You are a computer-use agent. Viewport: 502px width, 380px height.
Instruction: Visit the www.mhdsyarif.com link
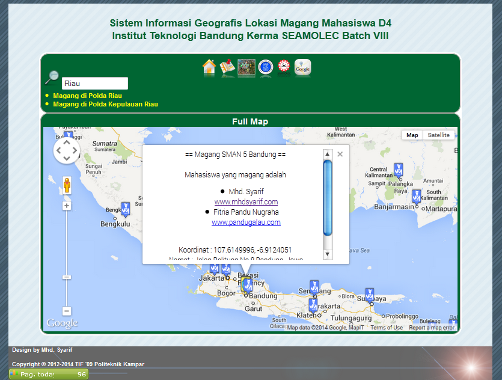(x=246, y=202)
